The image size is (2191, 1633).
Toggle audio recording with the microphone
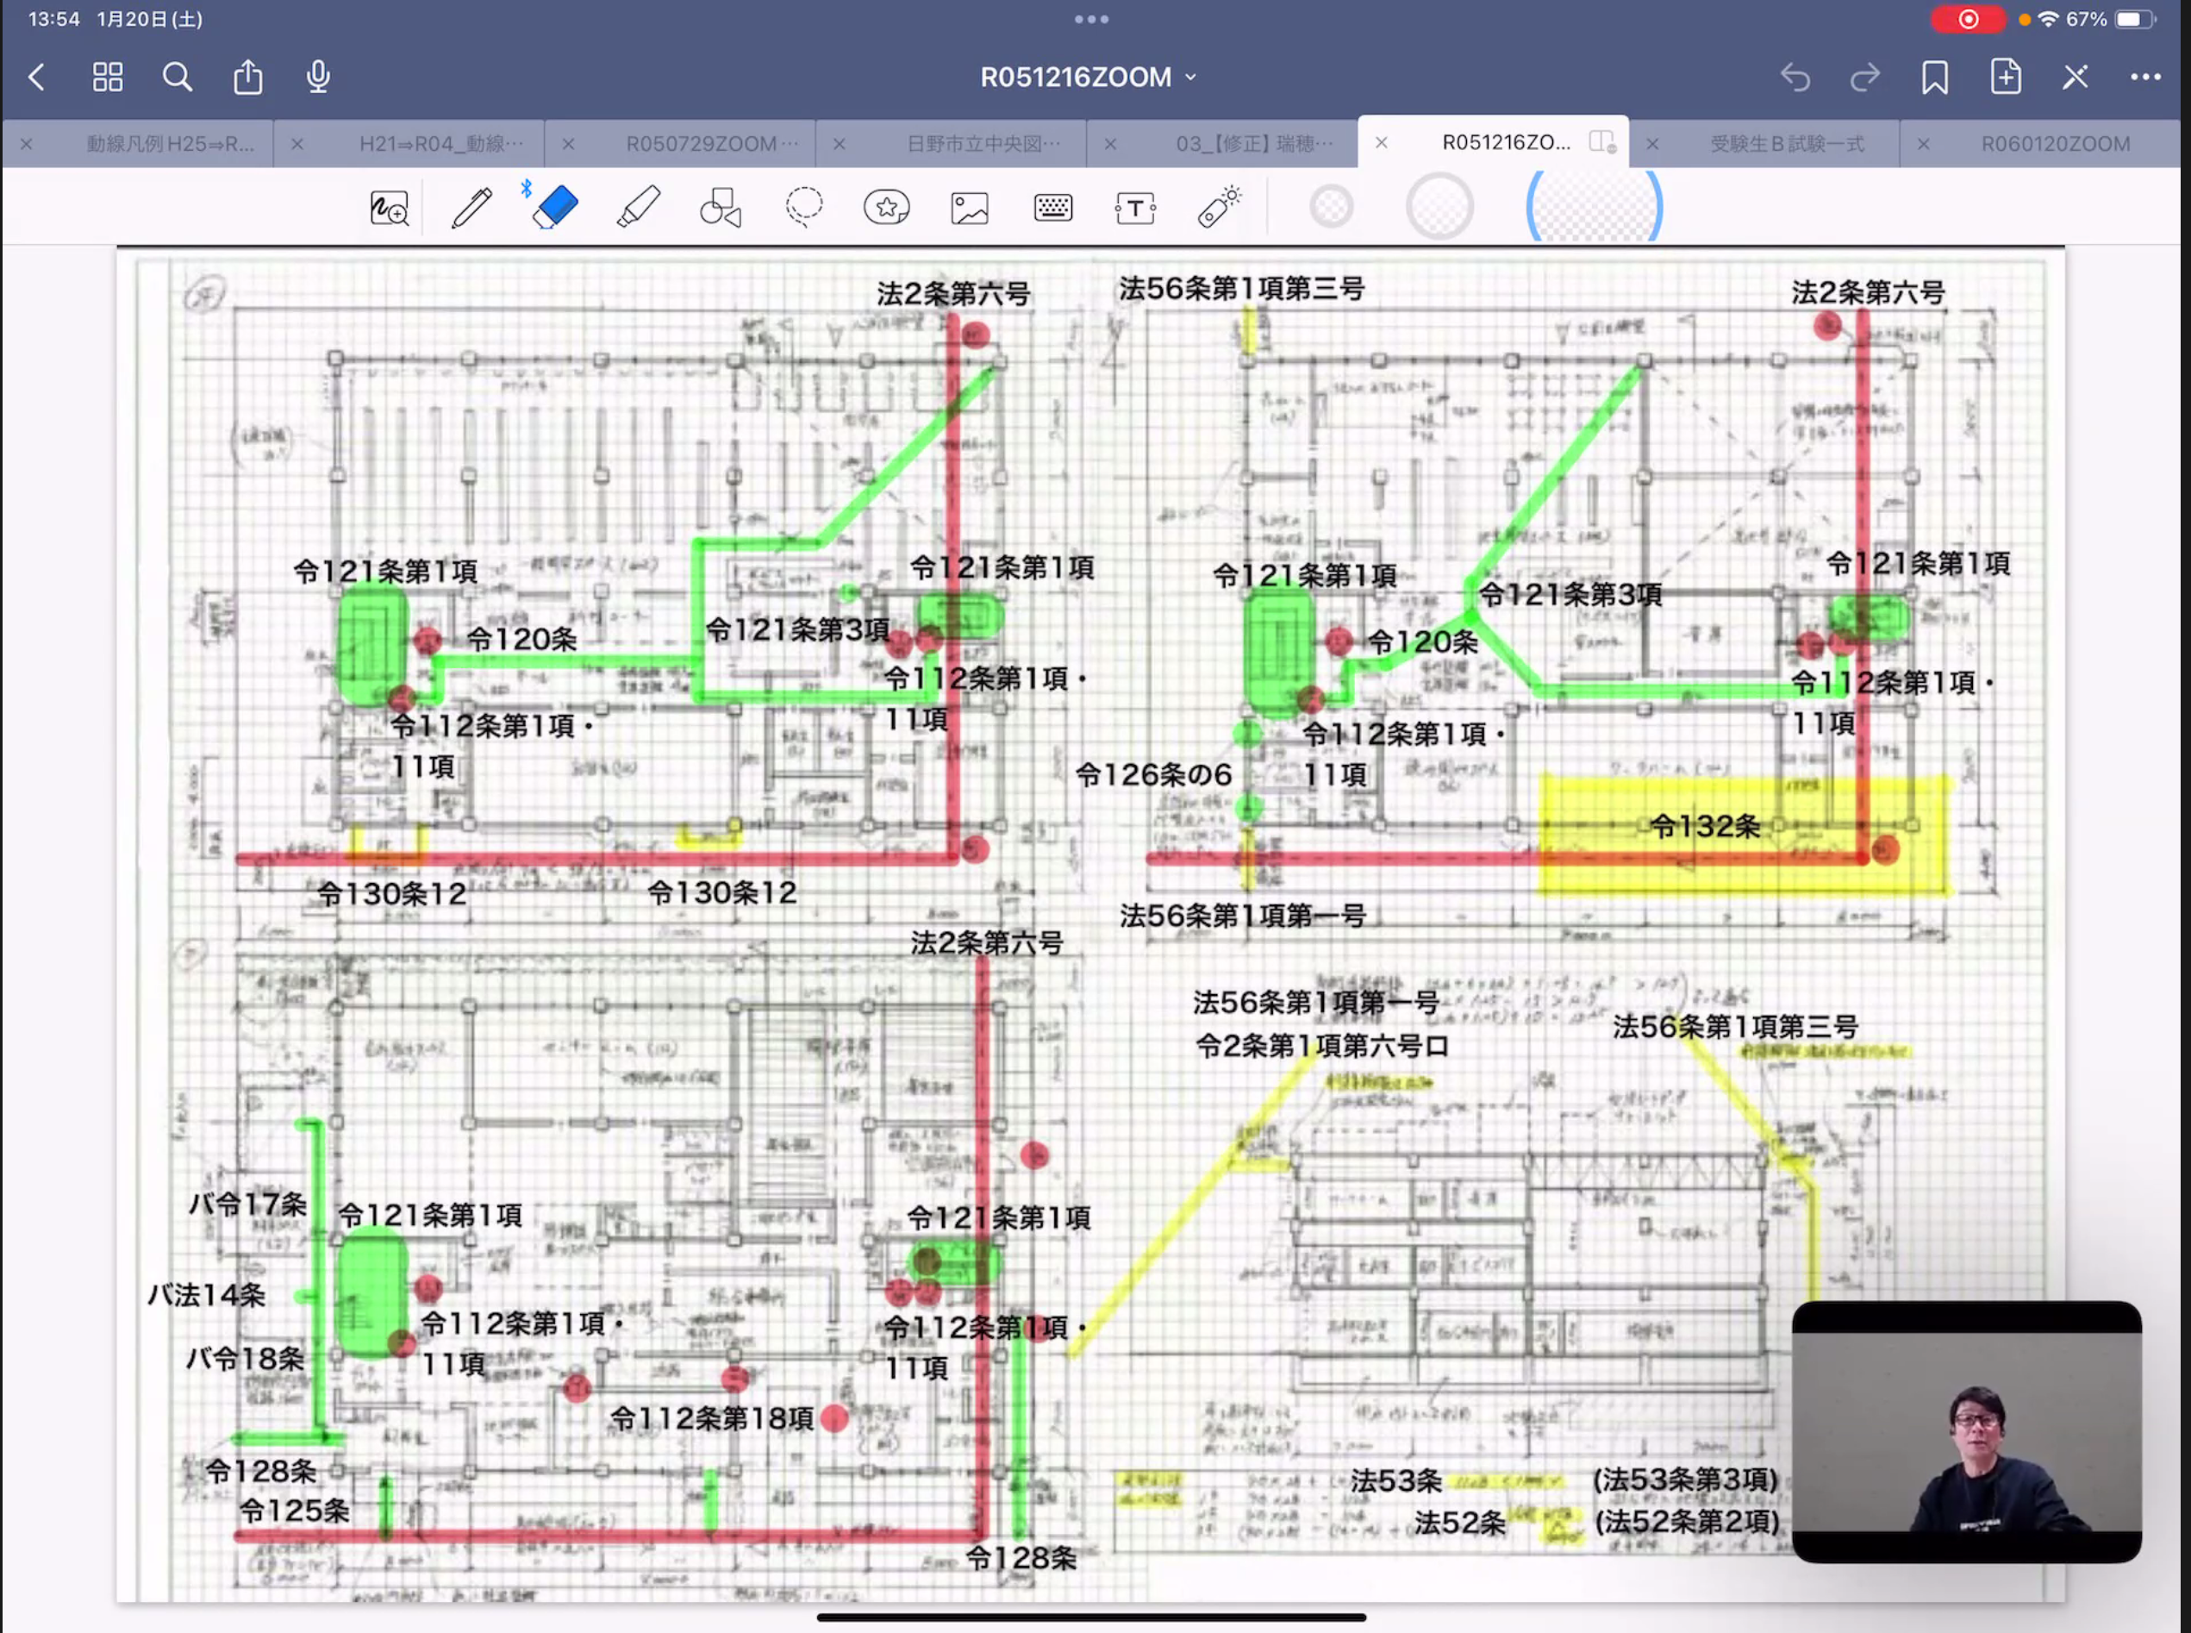pos(318,77)
